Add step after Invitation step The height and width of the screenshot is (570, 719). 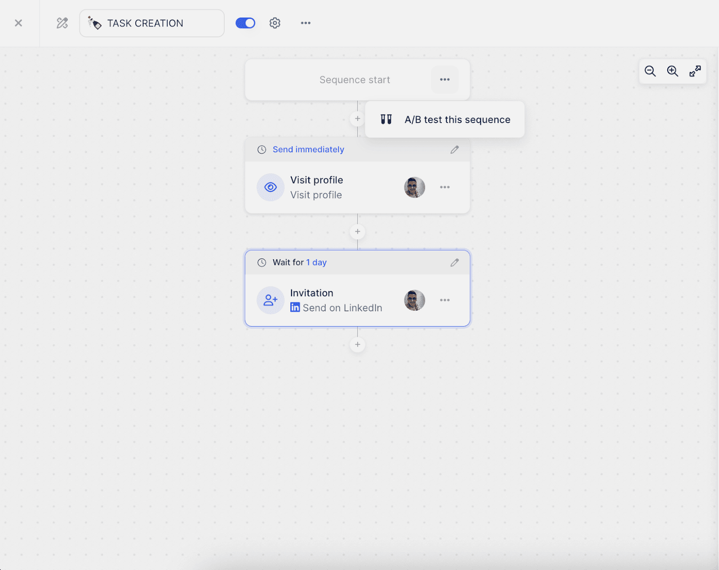[358, 345]
